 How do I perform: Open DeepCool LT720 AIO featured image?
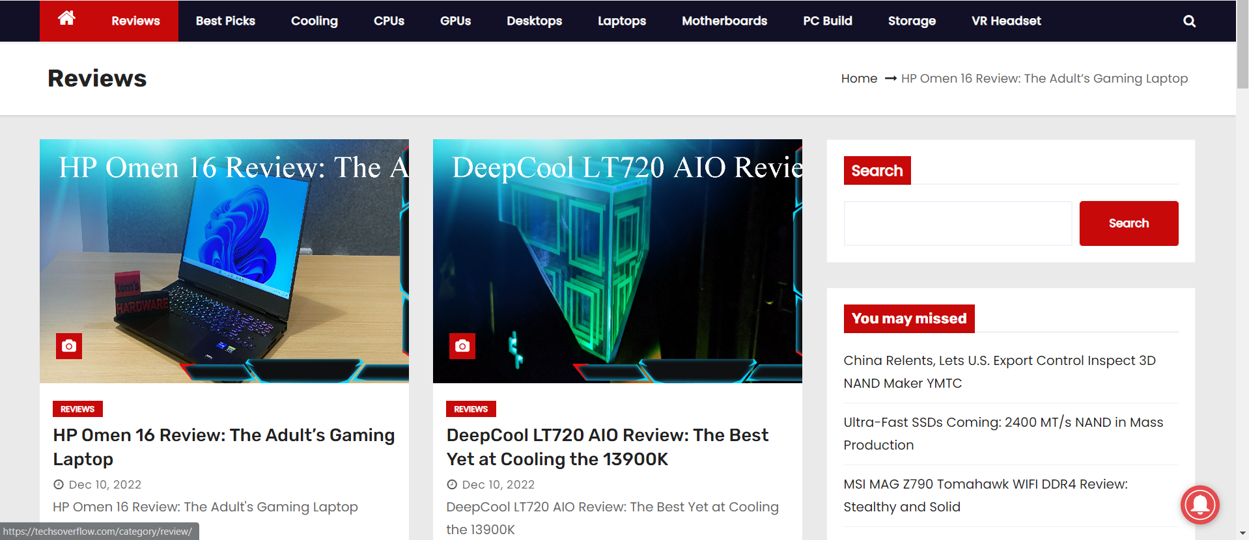[617, 261]
